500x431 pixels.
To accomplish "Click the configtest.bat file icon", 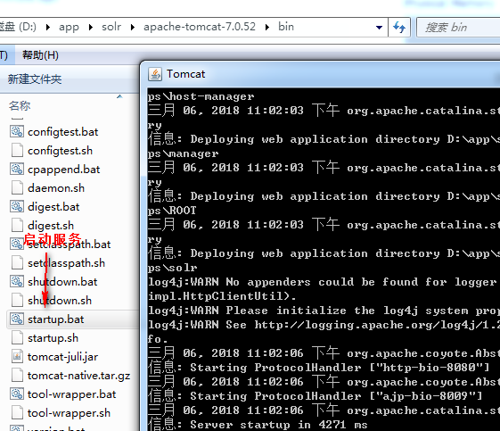I will [17, 131].
